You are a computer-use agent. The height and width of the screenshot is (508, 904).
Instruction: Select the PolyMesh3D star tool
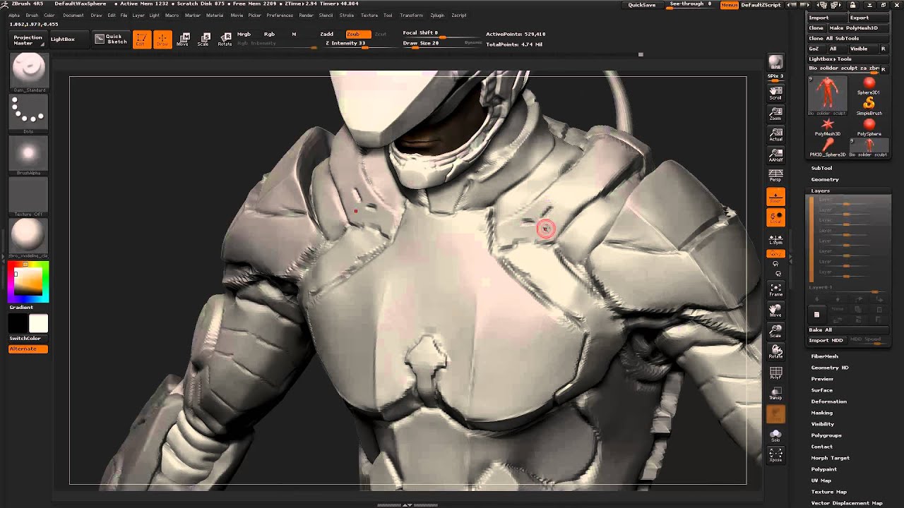(828, 127)
